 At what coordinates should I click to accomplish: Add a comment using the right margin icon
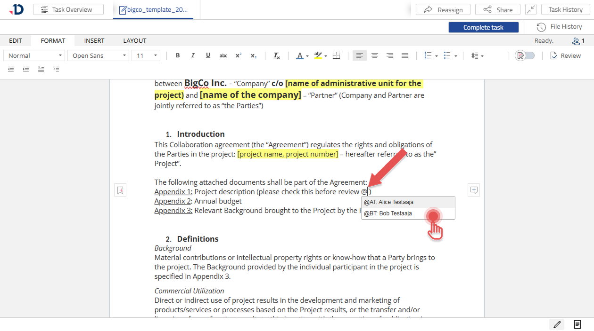tap(474, 190)
